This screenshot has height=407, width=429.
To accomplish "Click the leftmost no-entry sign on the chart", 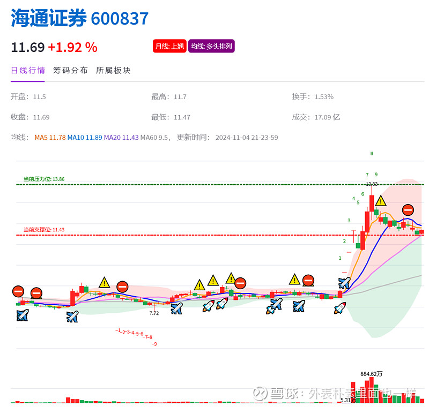I will [18, 291].
